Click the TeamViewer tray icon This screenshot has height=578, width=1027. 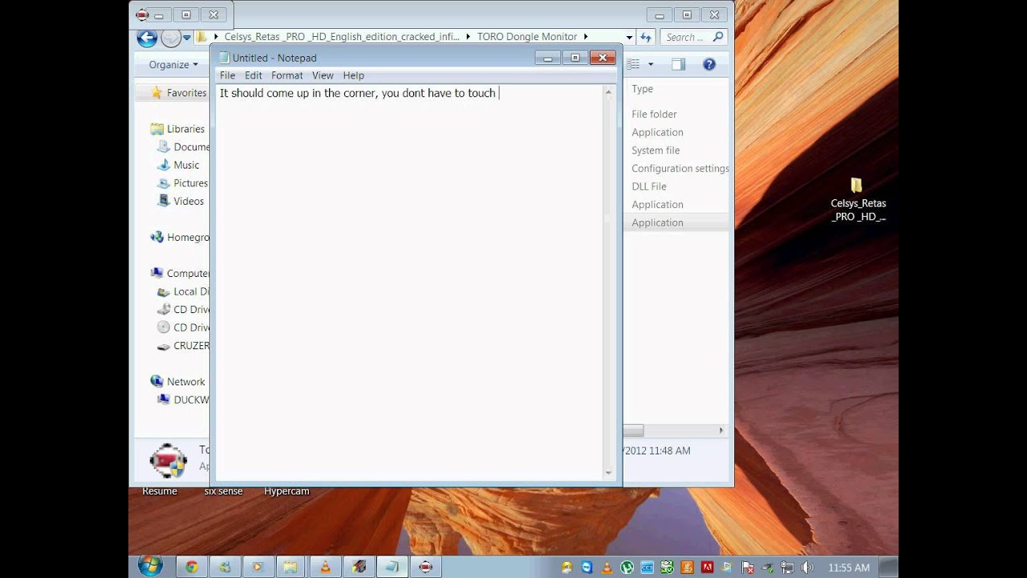pyautogui.click(x=587, y=568)
